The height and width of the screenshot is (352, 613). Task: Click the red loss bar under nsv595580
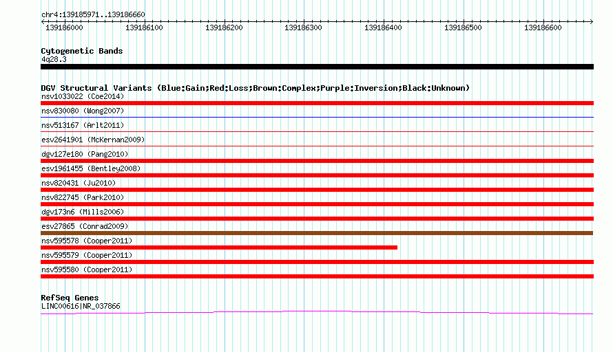317,276
